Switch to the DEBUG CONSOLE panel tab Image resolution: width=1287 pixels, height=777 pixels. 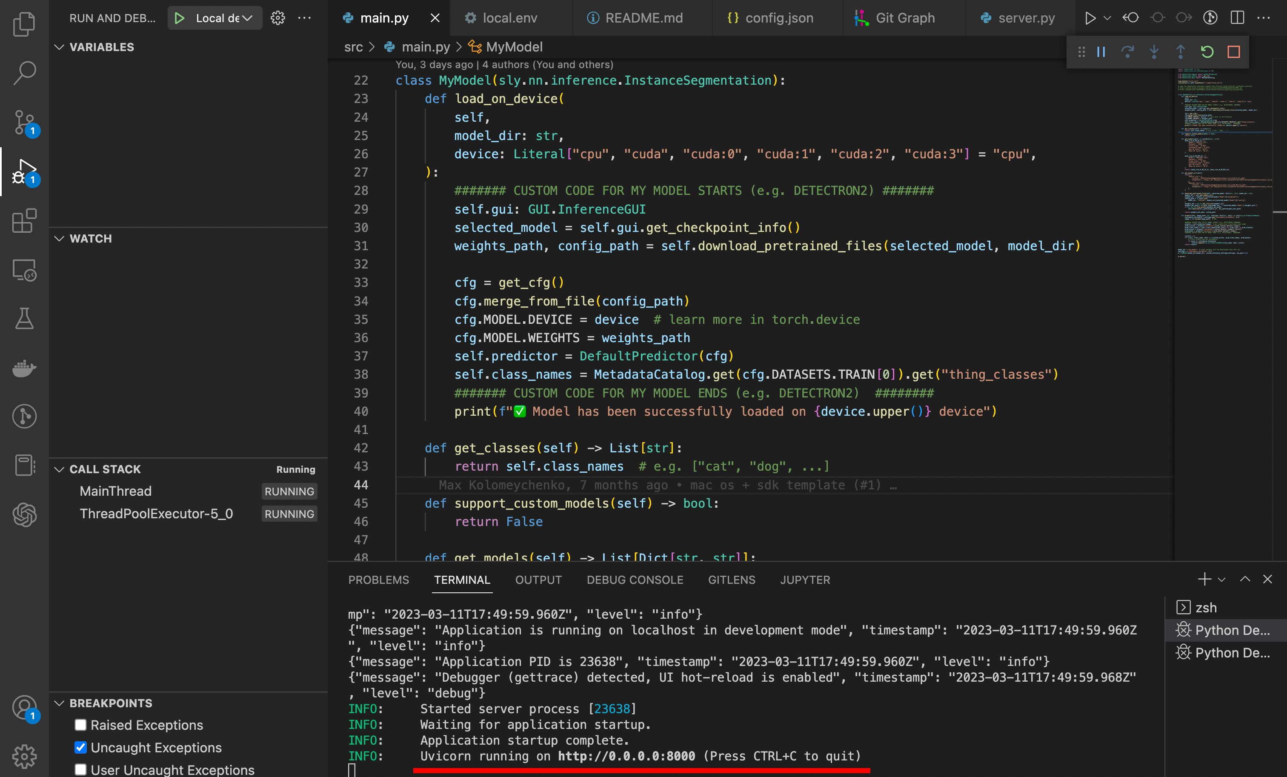(635, 580)
